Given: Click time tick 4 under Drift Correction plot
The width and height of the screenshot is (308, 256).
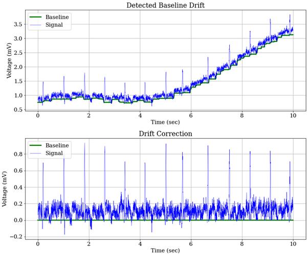Looking at the screenshot, I should tap(140, 244).
